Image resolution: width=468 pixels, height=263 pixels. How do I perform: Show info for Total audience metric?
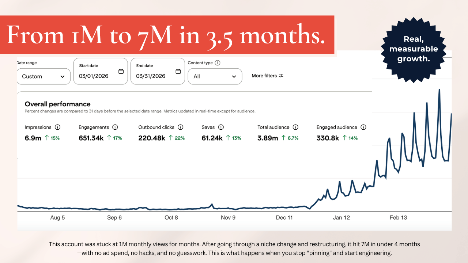click(x=295, y=127)
